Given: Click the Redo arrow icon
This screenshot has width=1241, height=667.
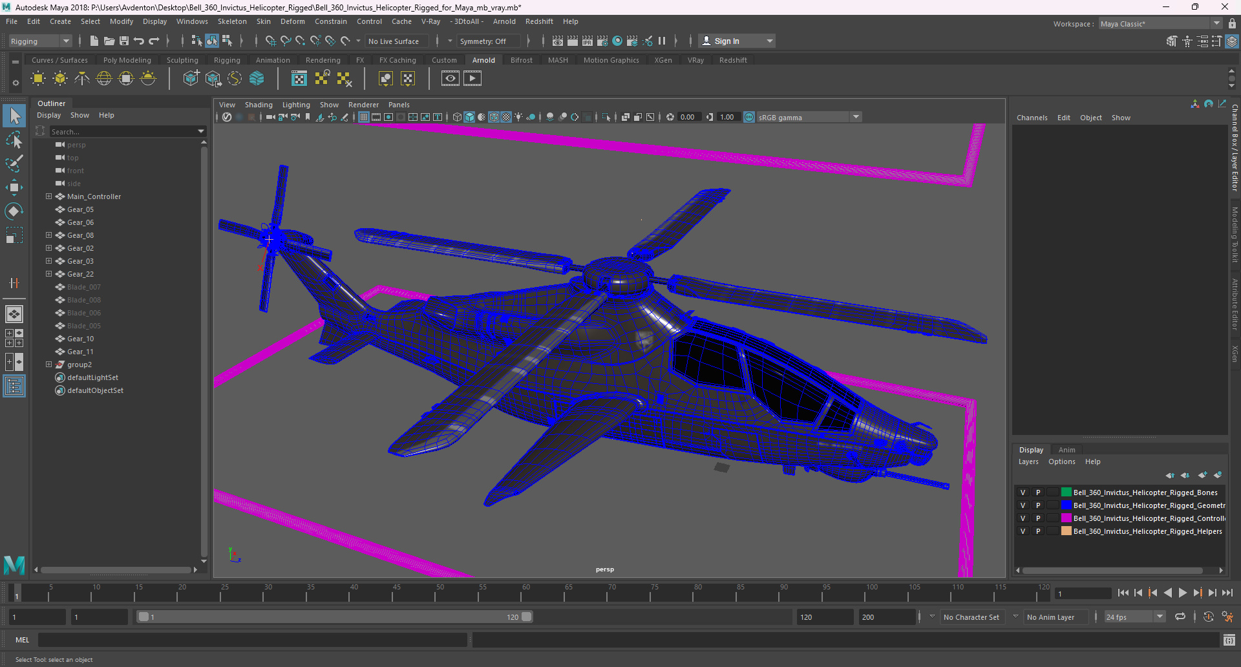Looking at the screenshot, I should (x=154, y=41).
